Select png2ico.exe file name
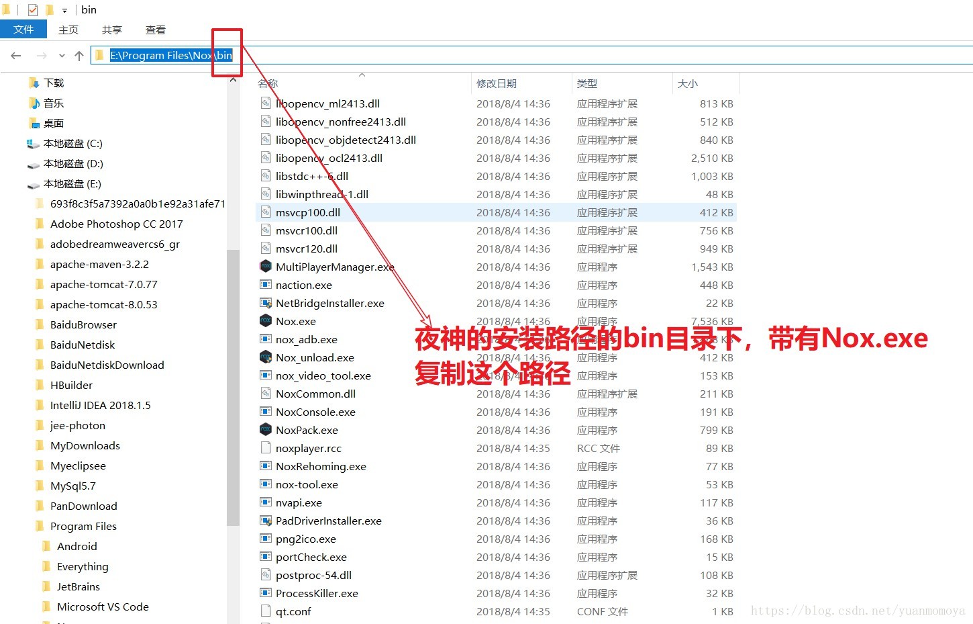Image resolution: width=973 pixels, height=624 pixels. [x=305, y=539]
